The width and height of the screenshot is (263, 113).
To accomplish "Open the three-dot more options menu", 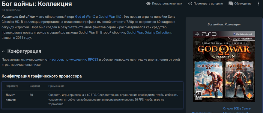I will [x=258, y=4].
